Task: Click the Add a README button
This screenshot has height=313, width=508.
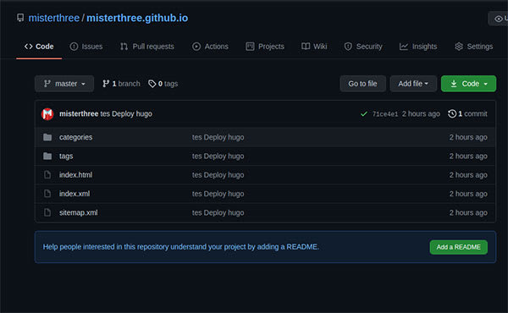Action: [x=458, y=247]
